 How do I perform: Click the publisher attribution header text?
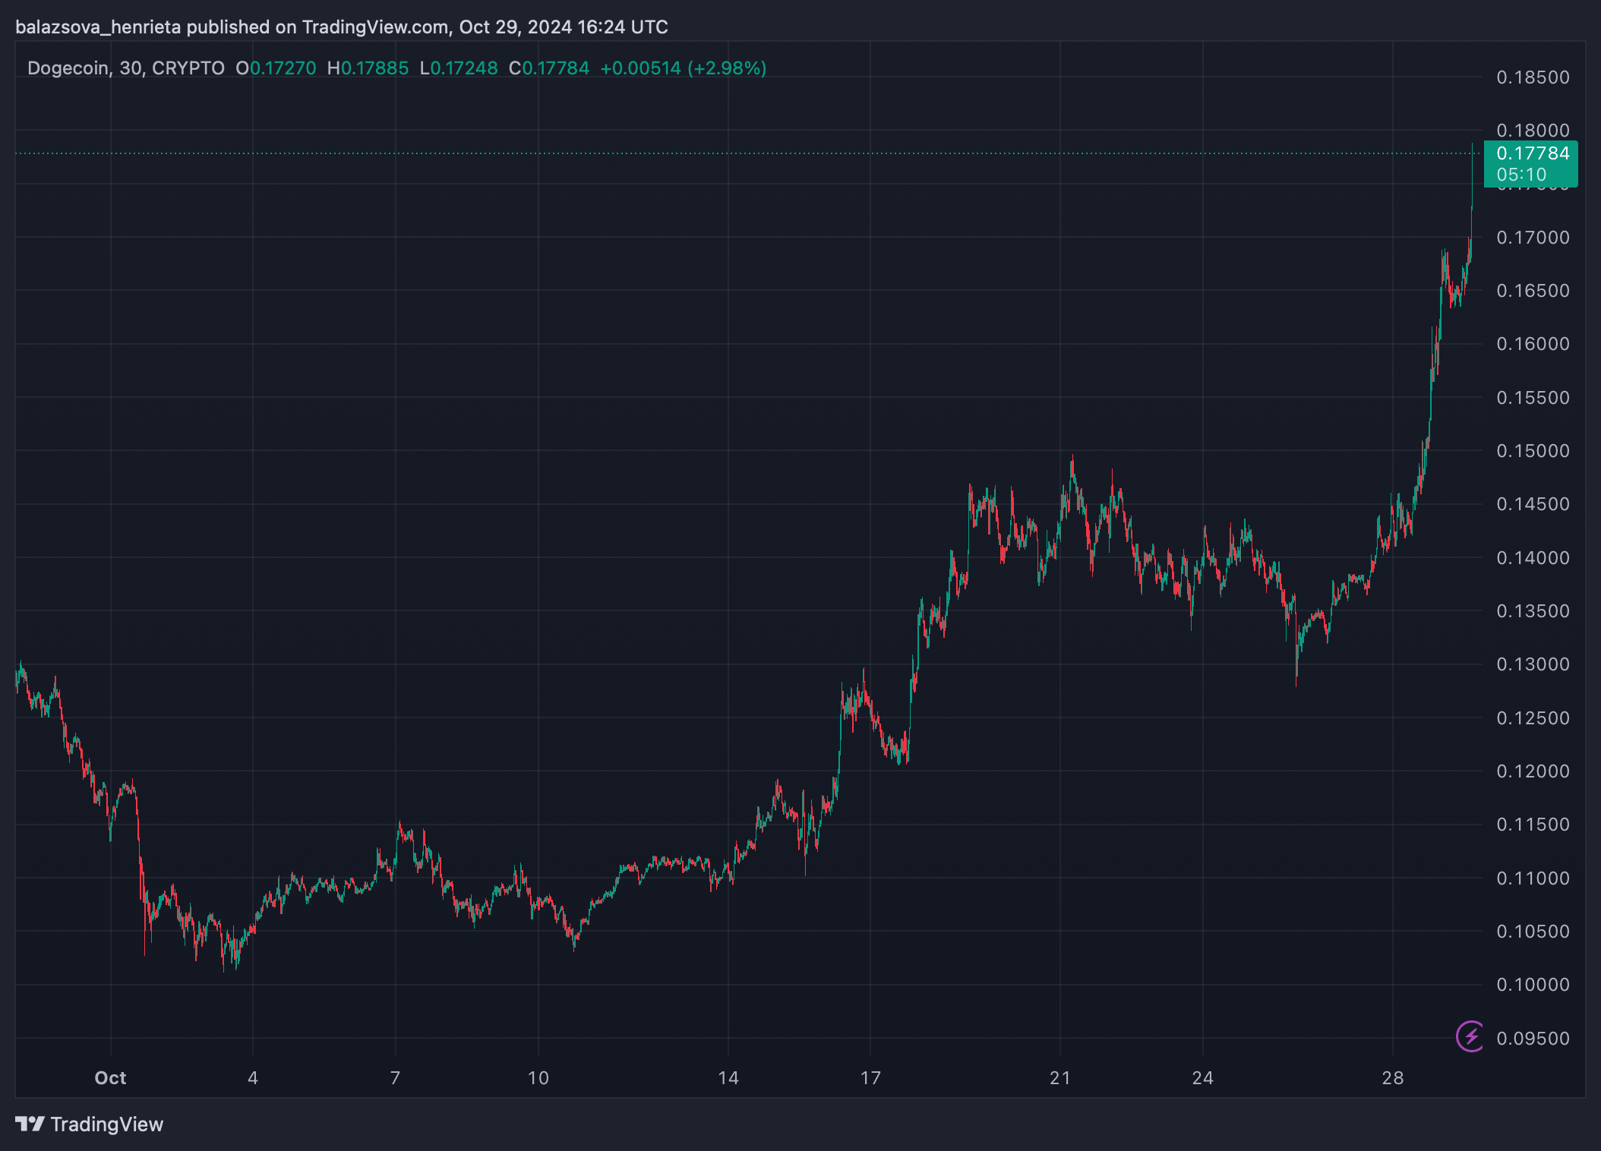click(x=341, y=27)
